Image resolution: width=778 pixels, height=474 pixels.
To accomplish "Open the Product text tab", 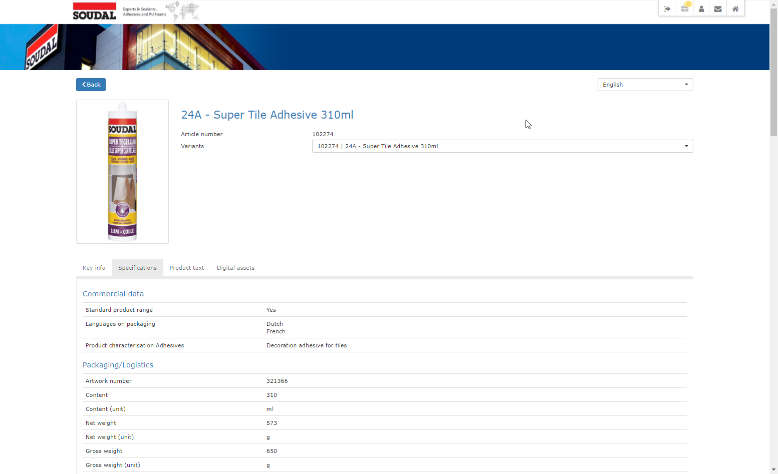I will 187,268.
